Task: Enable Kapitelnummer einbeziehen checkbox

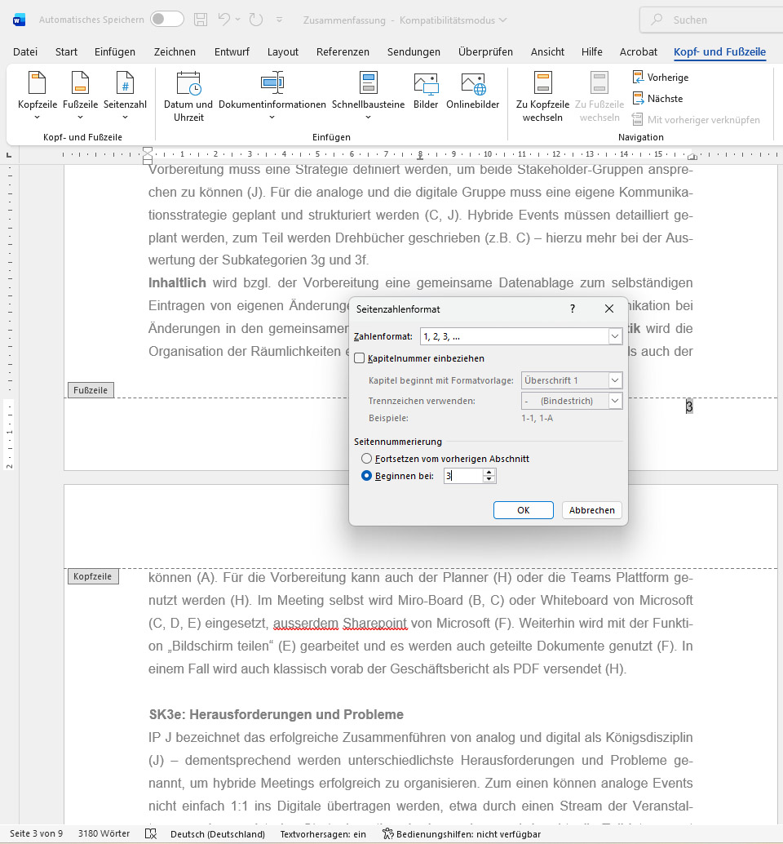Action: pyautogui.click(x=360, y=358)
